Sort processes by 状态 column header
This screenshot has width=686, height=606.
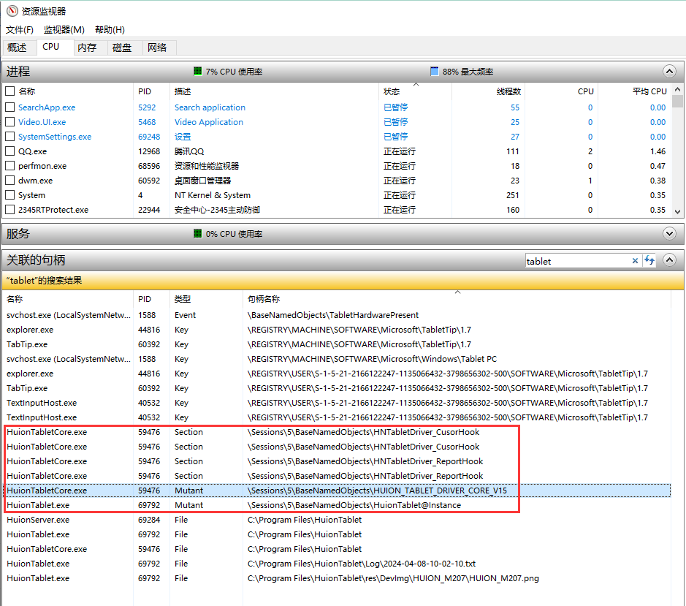[x=415, y=91]
